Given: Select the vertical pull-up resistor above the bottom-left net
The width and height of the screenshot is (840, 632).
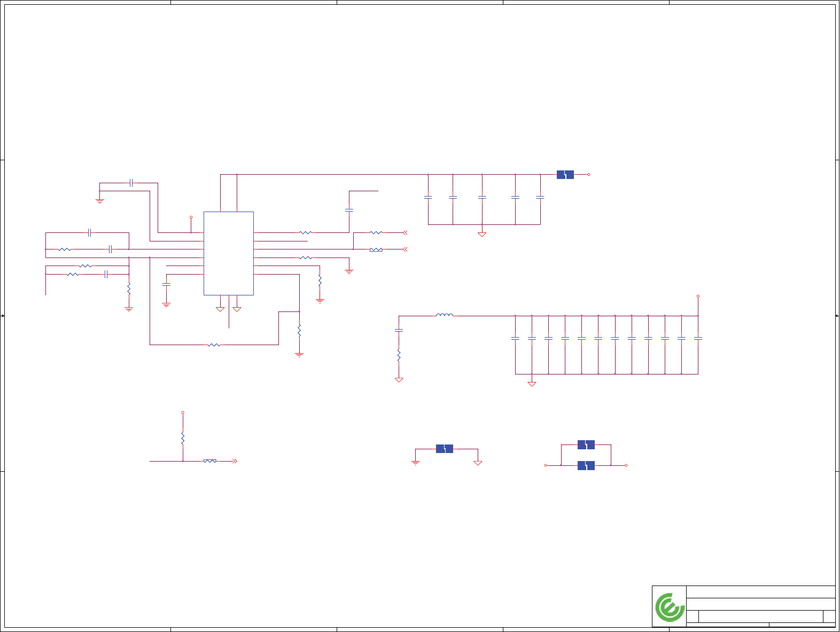Looking at the screenshot, I should click(183, 439).
